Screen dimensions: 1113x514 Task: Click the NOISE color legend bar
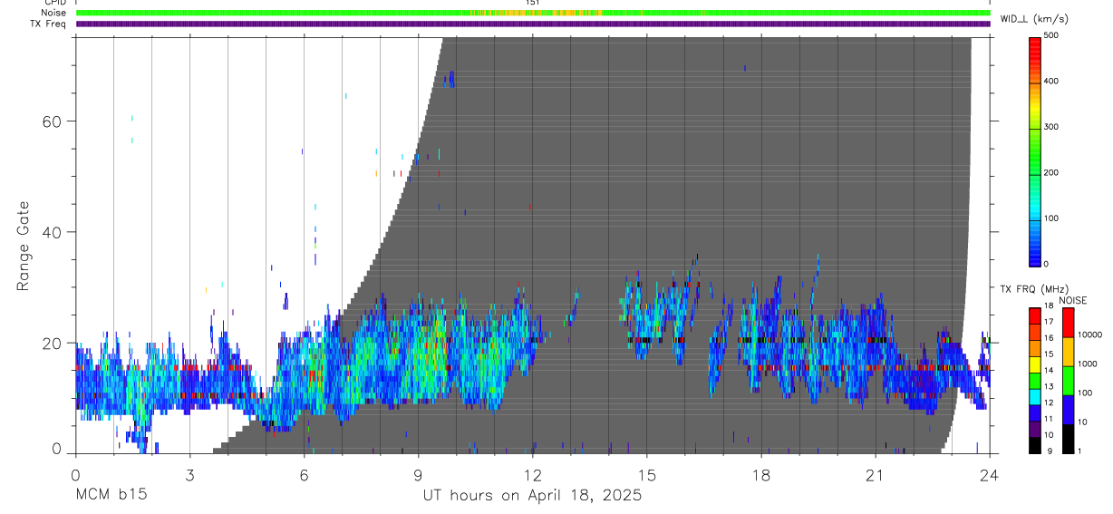[1069, 380]
